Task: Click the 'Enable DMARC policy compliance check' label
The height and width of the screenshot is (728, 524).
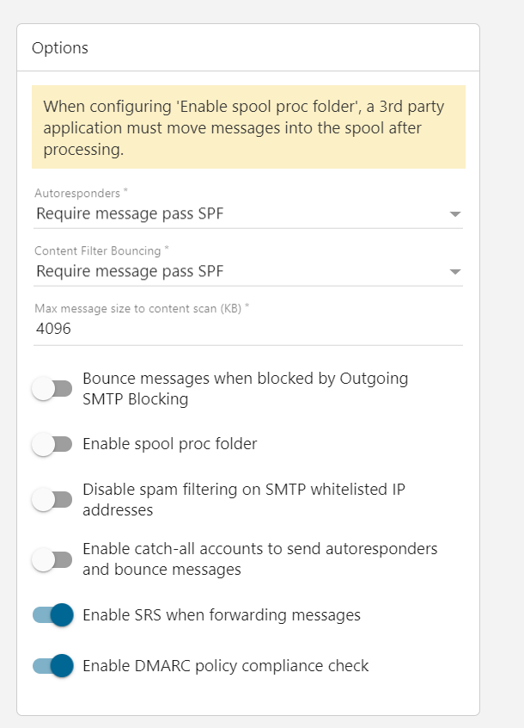Action: pos(225,666)
